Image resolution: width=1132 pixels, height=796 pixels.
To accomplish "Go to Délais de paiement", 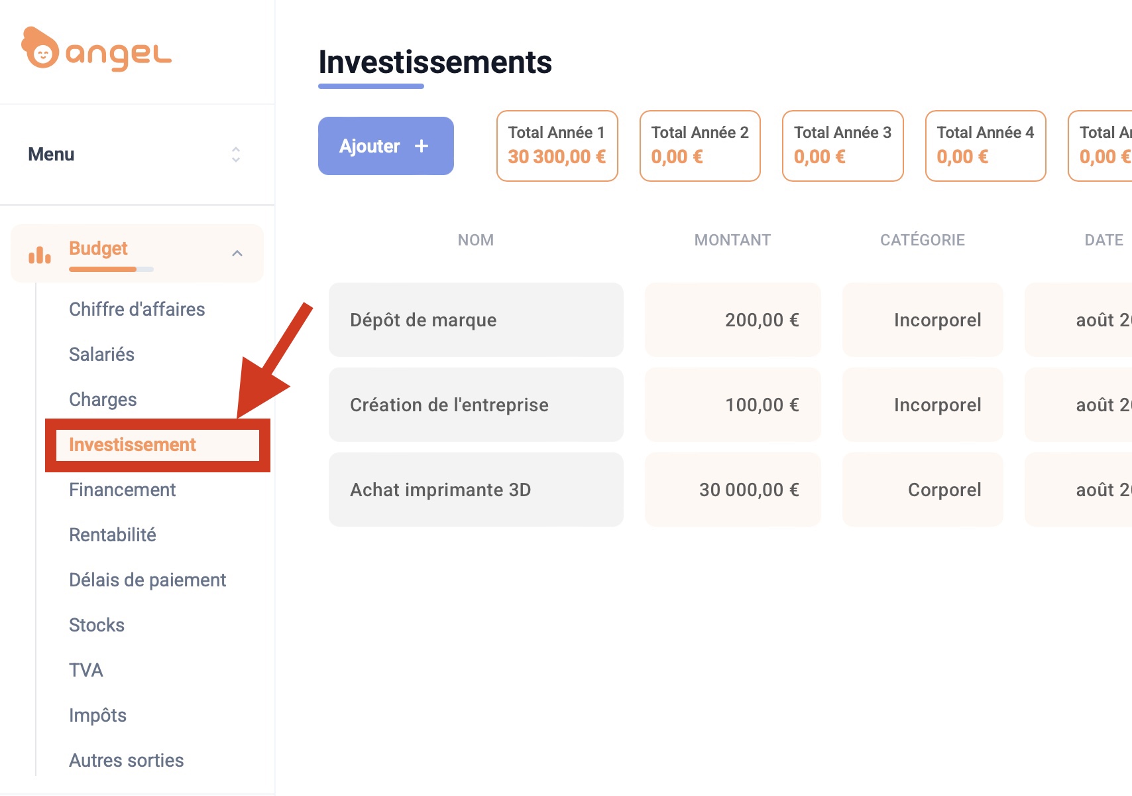I will 148,580.
